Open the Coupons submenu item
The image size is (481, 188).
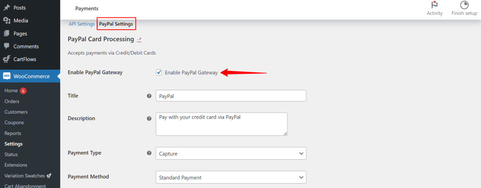[14, 122]
